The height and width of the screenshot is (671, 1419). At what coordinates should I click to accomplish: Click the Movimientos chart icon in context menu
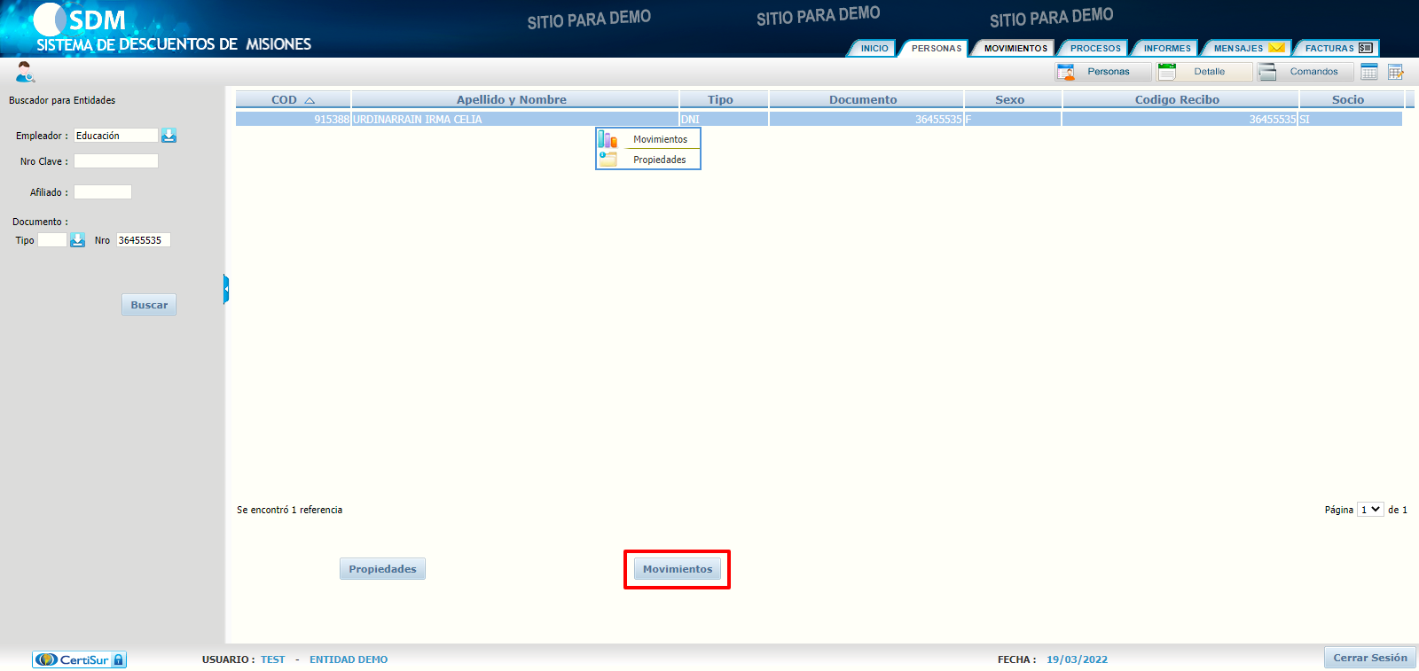(x=608, y=139)
